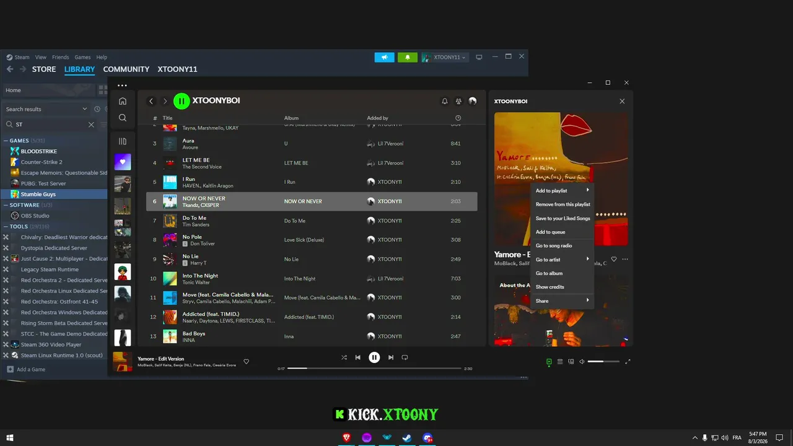The image size is (793, 446).
Task: Open the Spotify profile avatar menu
Action: tap(473, 101)
